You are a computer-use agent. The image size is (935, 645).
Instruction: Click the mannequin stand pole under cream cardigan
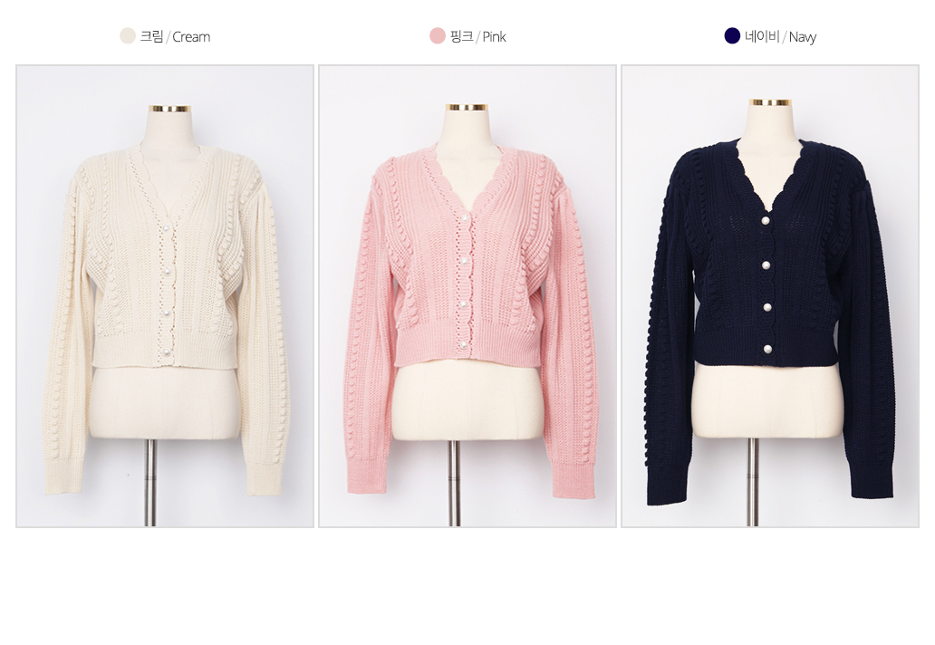click(x=150, y=483)
